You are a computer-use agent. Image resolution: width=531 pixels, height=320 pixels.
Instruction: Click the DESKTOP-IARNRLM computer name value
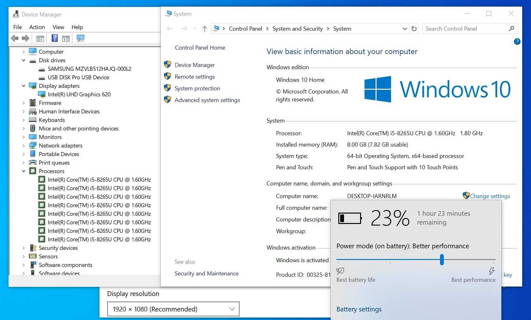pos(372,196)
